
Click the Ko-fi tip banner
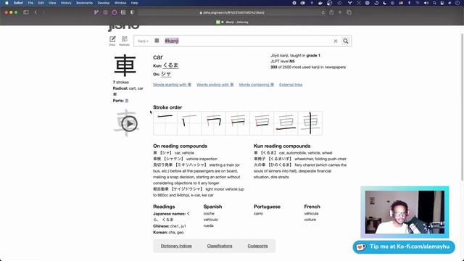404,246
